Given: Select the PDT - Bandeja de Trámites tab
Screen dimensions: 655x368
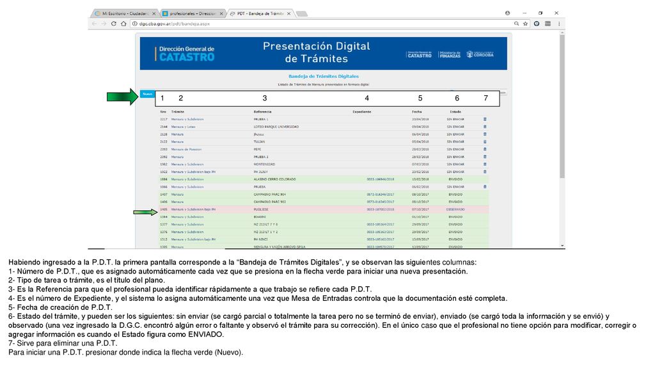Looking at the screenshot, I should [x=260, y=14].
